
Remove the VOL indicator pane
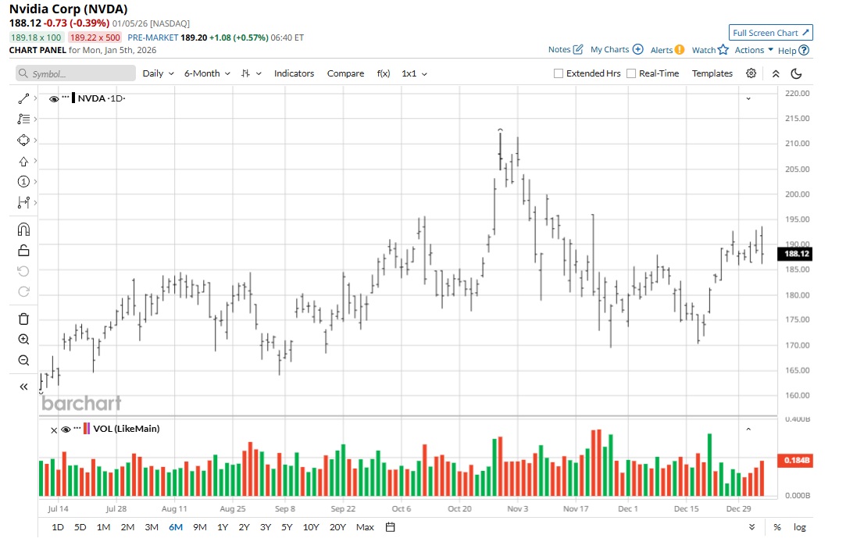coord(54,430)
